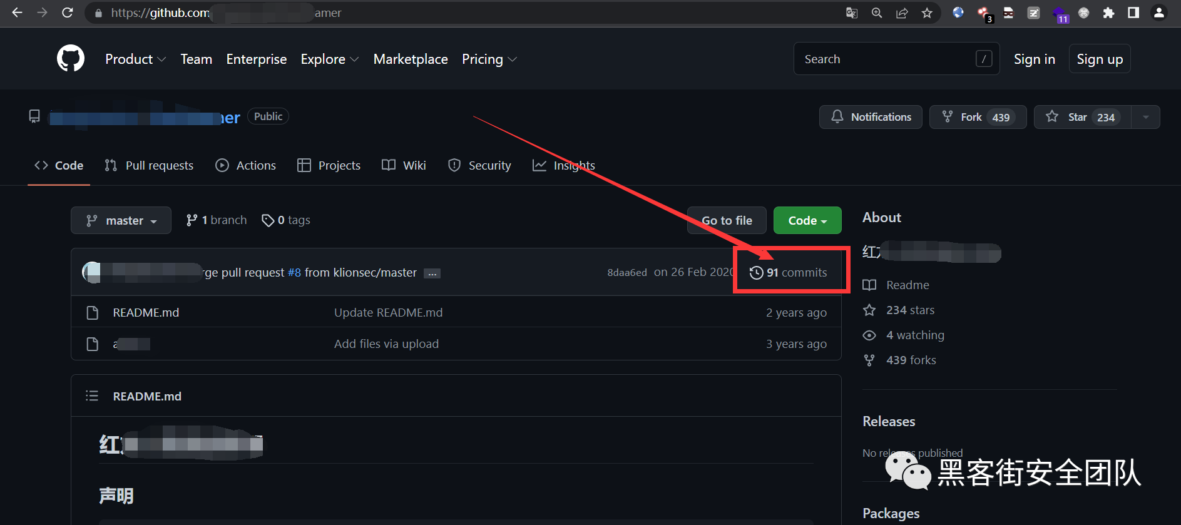Click the README.md file icon
This screenshot has height=525, width=1181.
pyautogui.click(x=93, y=312)
